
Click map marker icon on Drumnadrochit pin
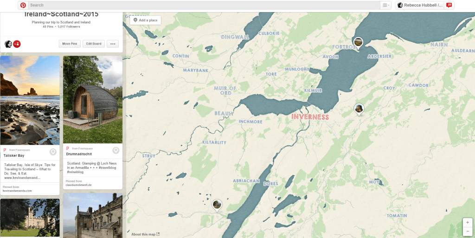(116, 150)
